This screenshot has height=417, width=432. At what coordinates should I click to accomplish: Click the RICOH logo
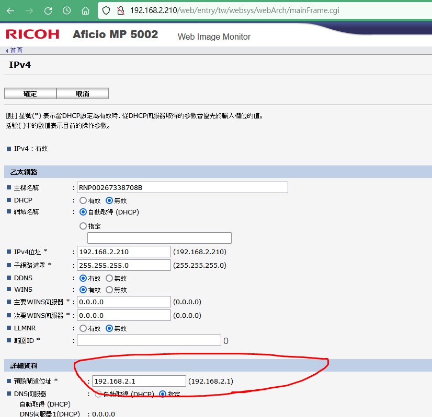coord(32,34)
